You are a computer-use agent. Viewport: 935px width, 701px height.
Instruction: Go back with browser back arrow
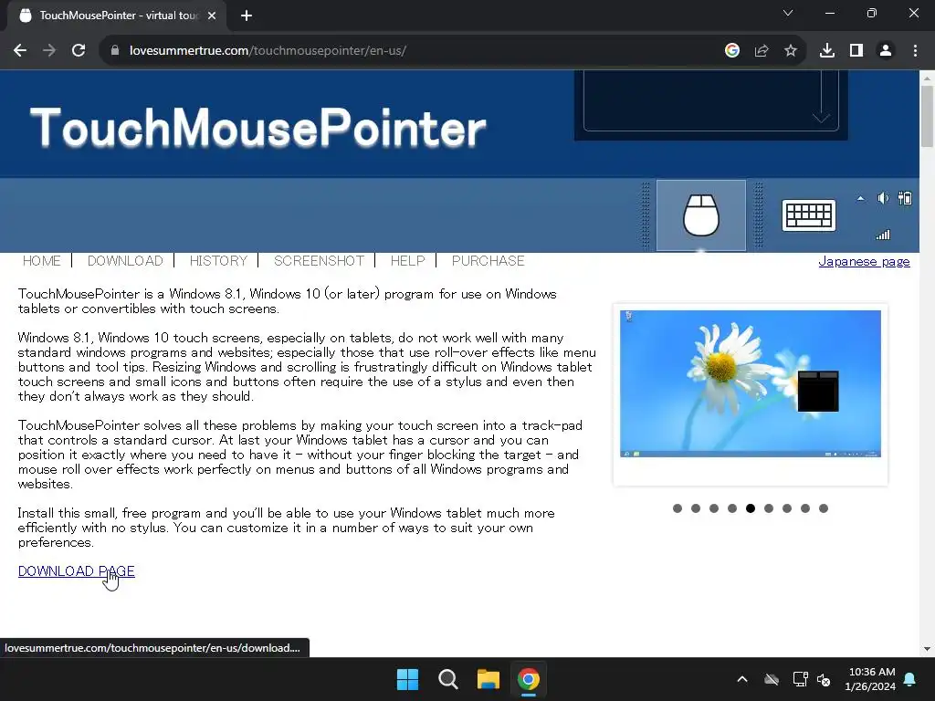coord(20,51)
